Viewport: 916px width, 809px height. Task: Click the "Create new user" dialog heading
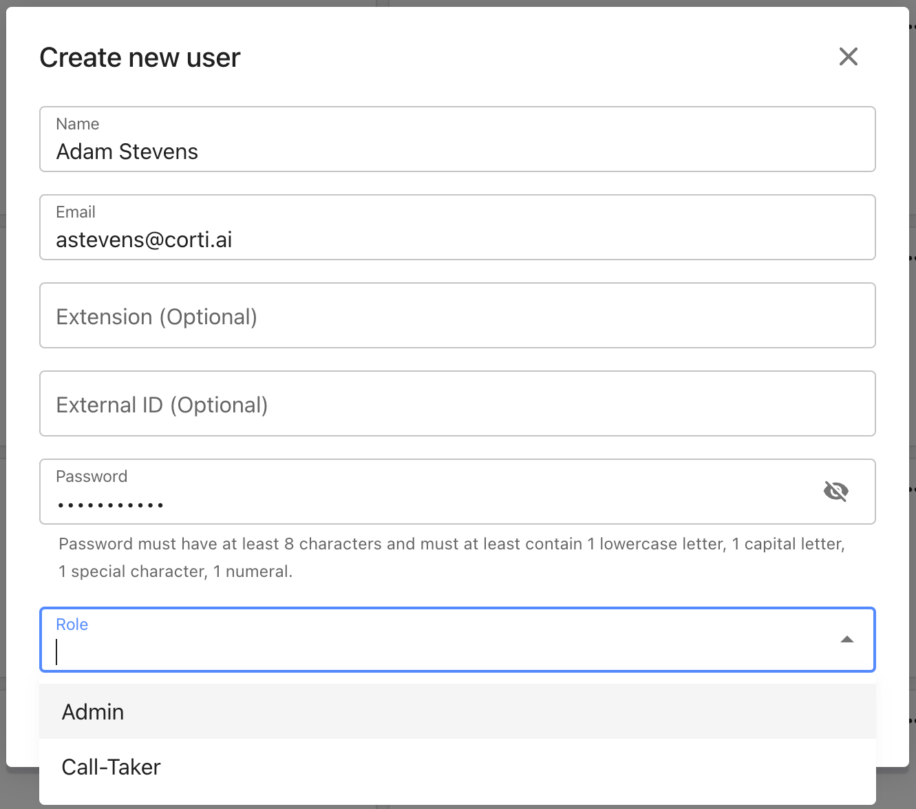point(140,58)
